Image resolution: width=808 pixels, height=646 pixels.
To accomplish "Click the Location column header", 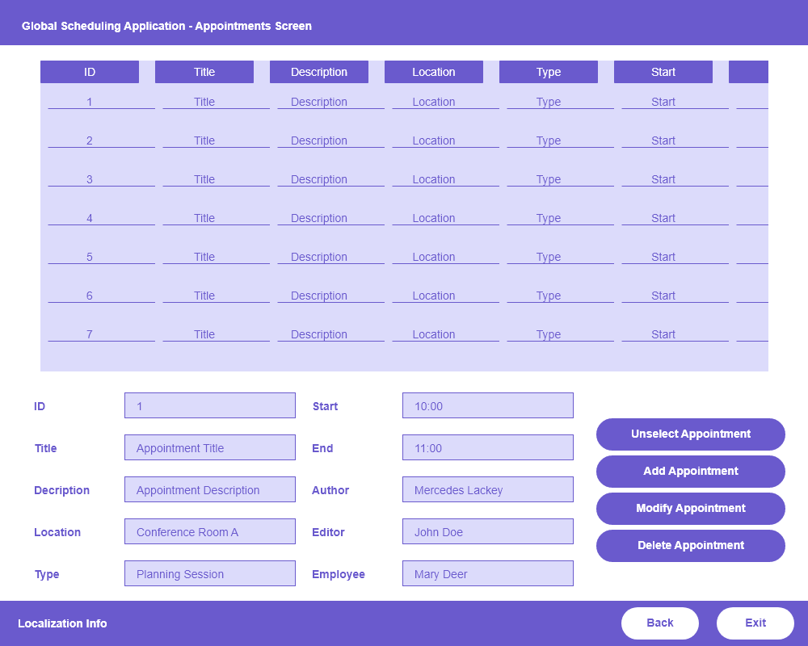I will [x=433, y=72].
